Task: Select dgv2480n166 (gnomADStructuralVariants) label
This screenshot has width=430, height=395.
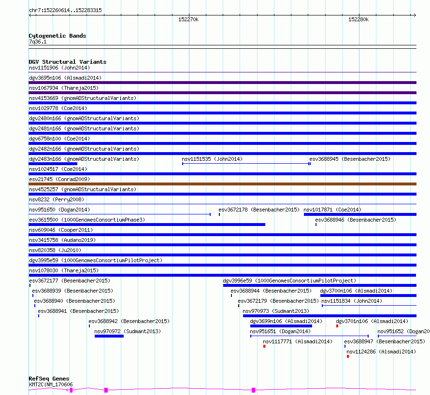Action: tap(84, 118)
